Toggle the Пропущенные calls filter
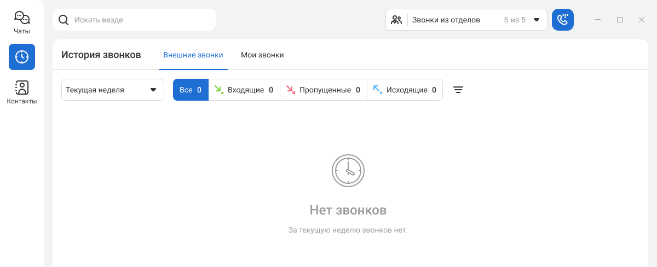 (323, 90)
